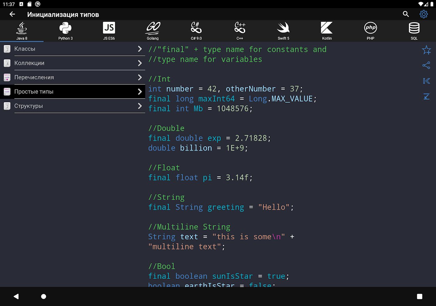Image resolution: width=436 pixels, height=306 pixels.
Task: Click the Long.MAX_VALUE code text
Action: tap(281, 99)
